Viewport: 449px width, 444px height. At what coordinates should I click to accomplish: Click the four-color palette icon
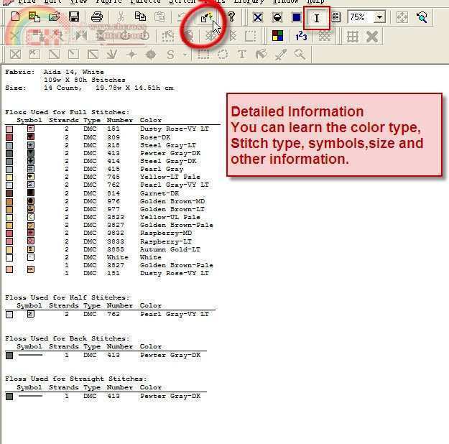tap(277, 36)
